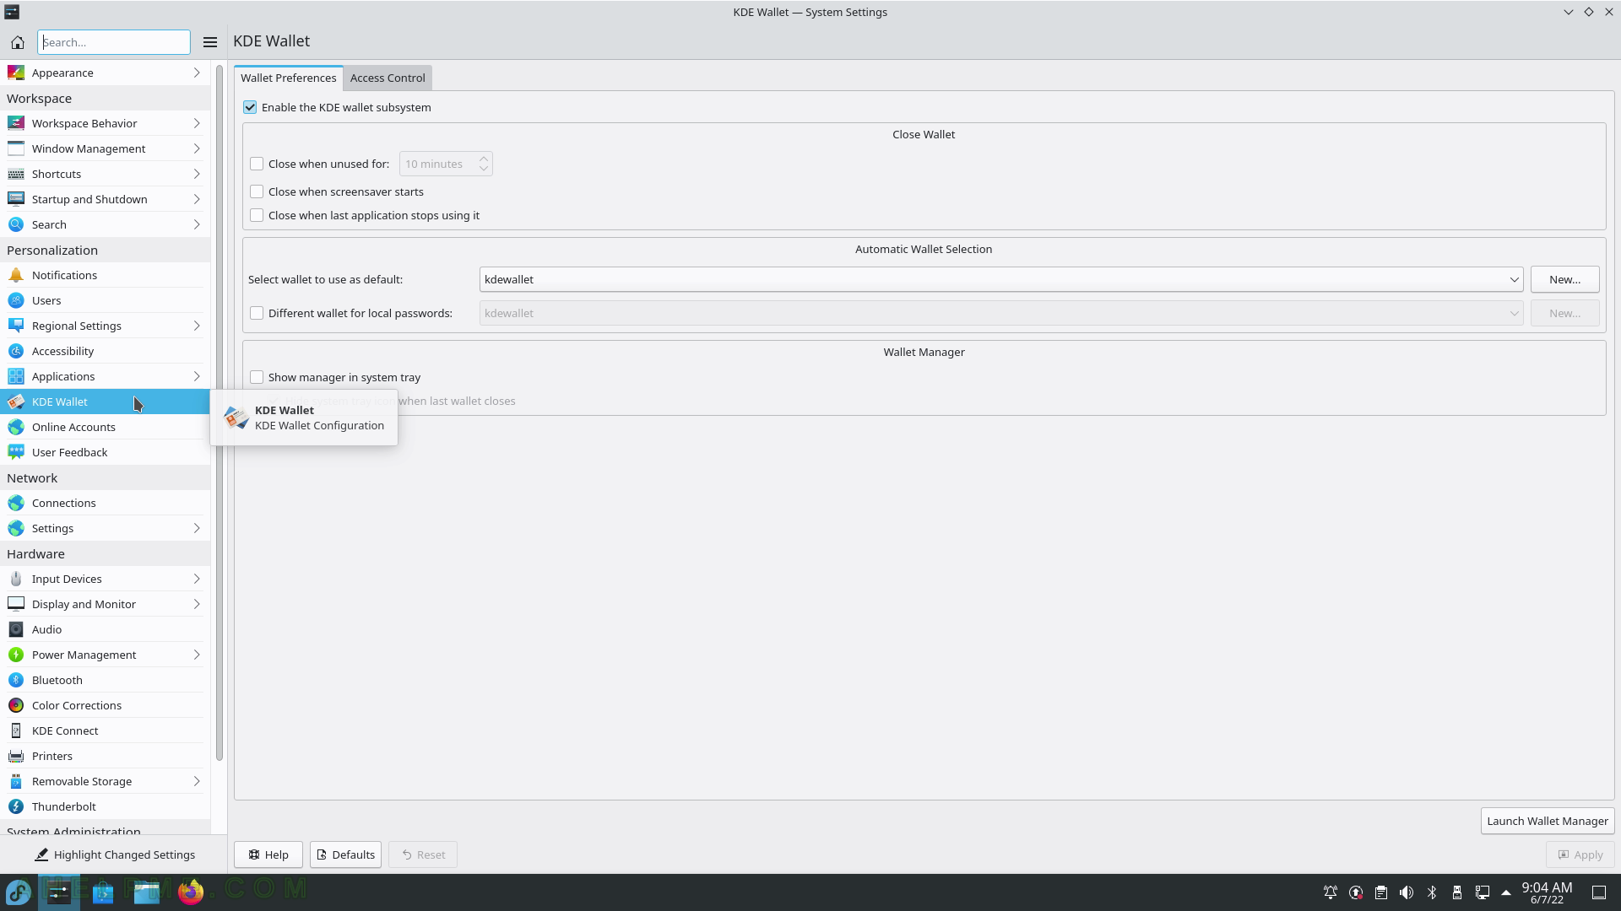Click the Startup and Shutdown icon
The image size is (1621, 911).
click(x=16, y=199)
